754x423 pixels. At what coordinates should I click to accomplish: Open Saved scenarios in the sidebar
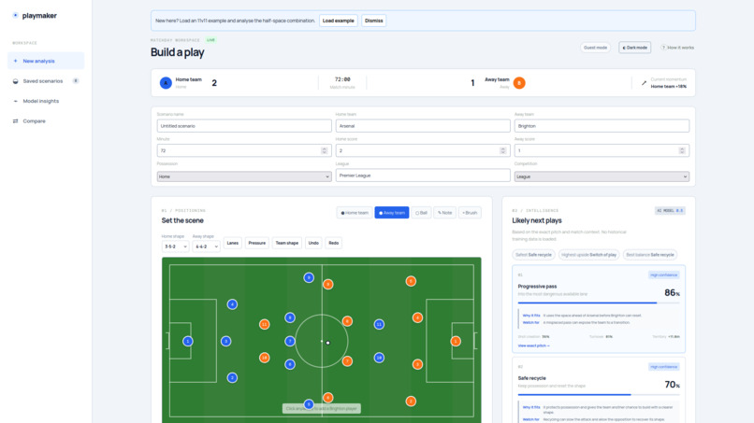[46, 81]
